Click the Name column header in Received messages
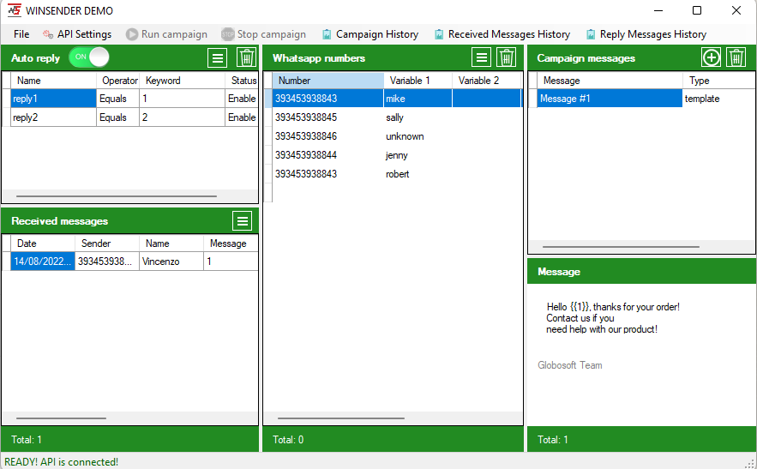The height and width of the screenshot is (469, 757). coord(171,244)
